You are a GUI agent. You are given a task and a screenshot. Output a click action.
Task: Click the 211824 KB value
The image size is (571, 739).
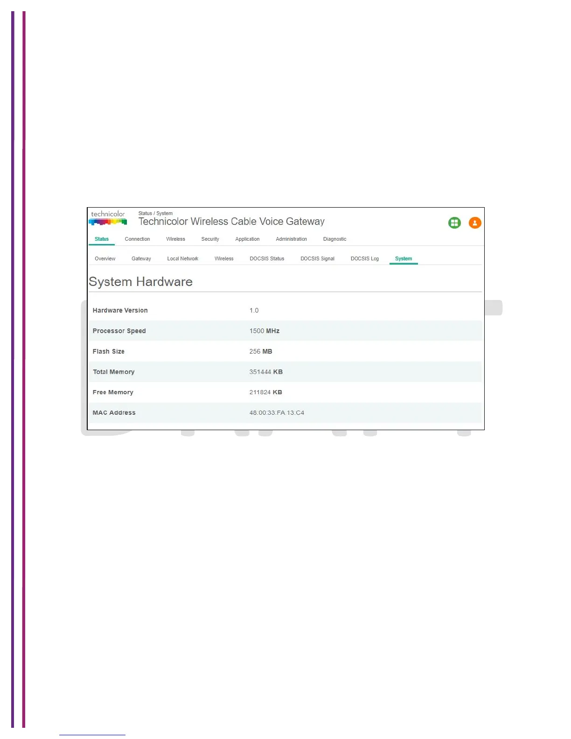tap(265, 392)
